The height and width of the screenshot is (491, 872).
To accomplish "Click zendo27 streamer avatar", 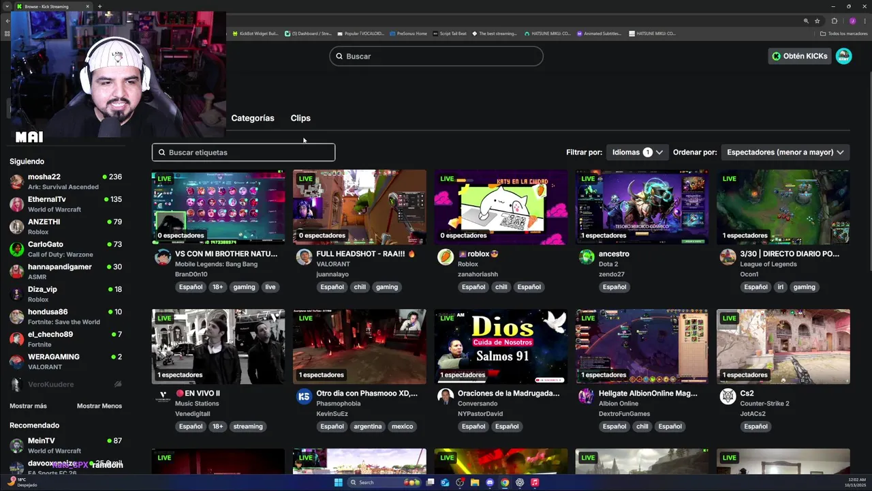I will pos(587,257).
